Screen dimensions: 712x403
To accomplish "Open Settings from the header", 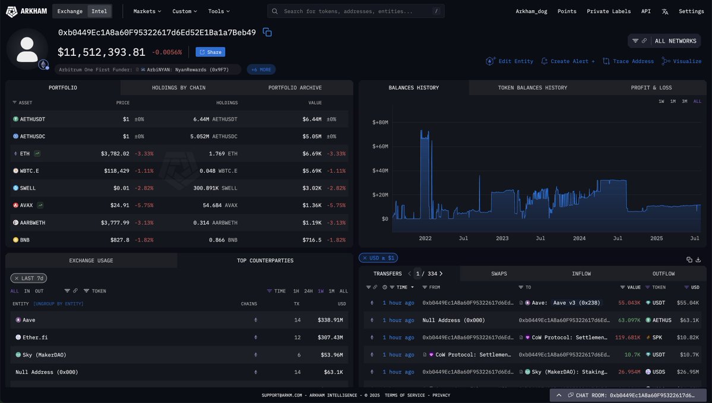I will pyautogui.click(x=691, y=11).
